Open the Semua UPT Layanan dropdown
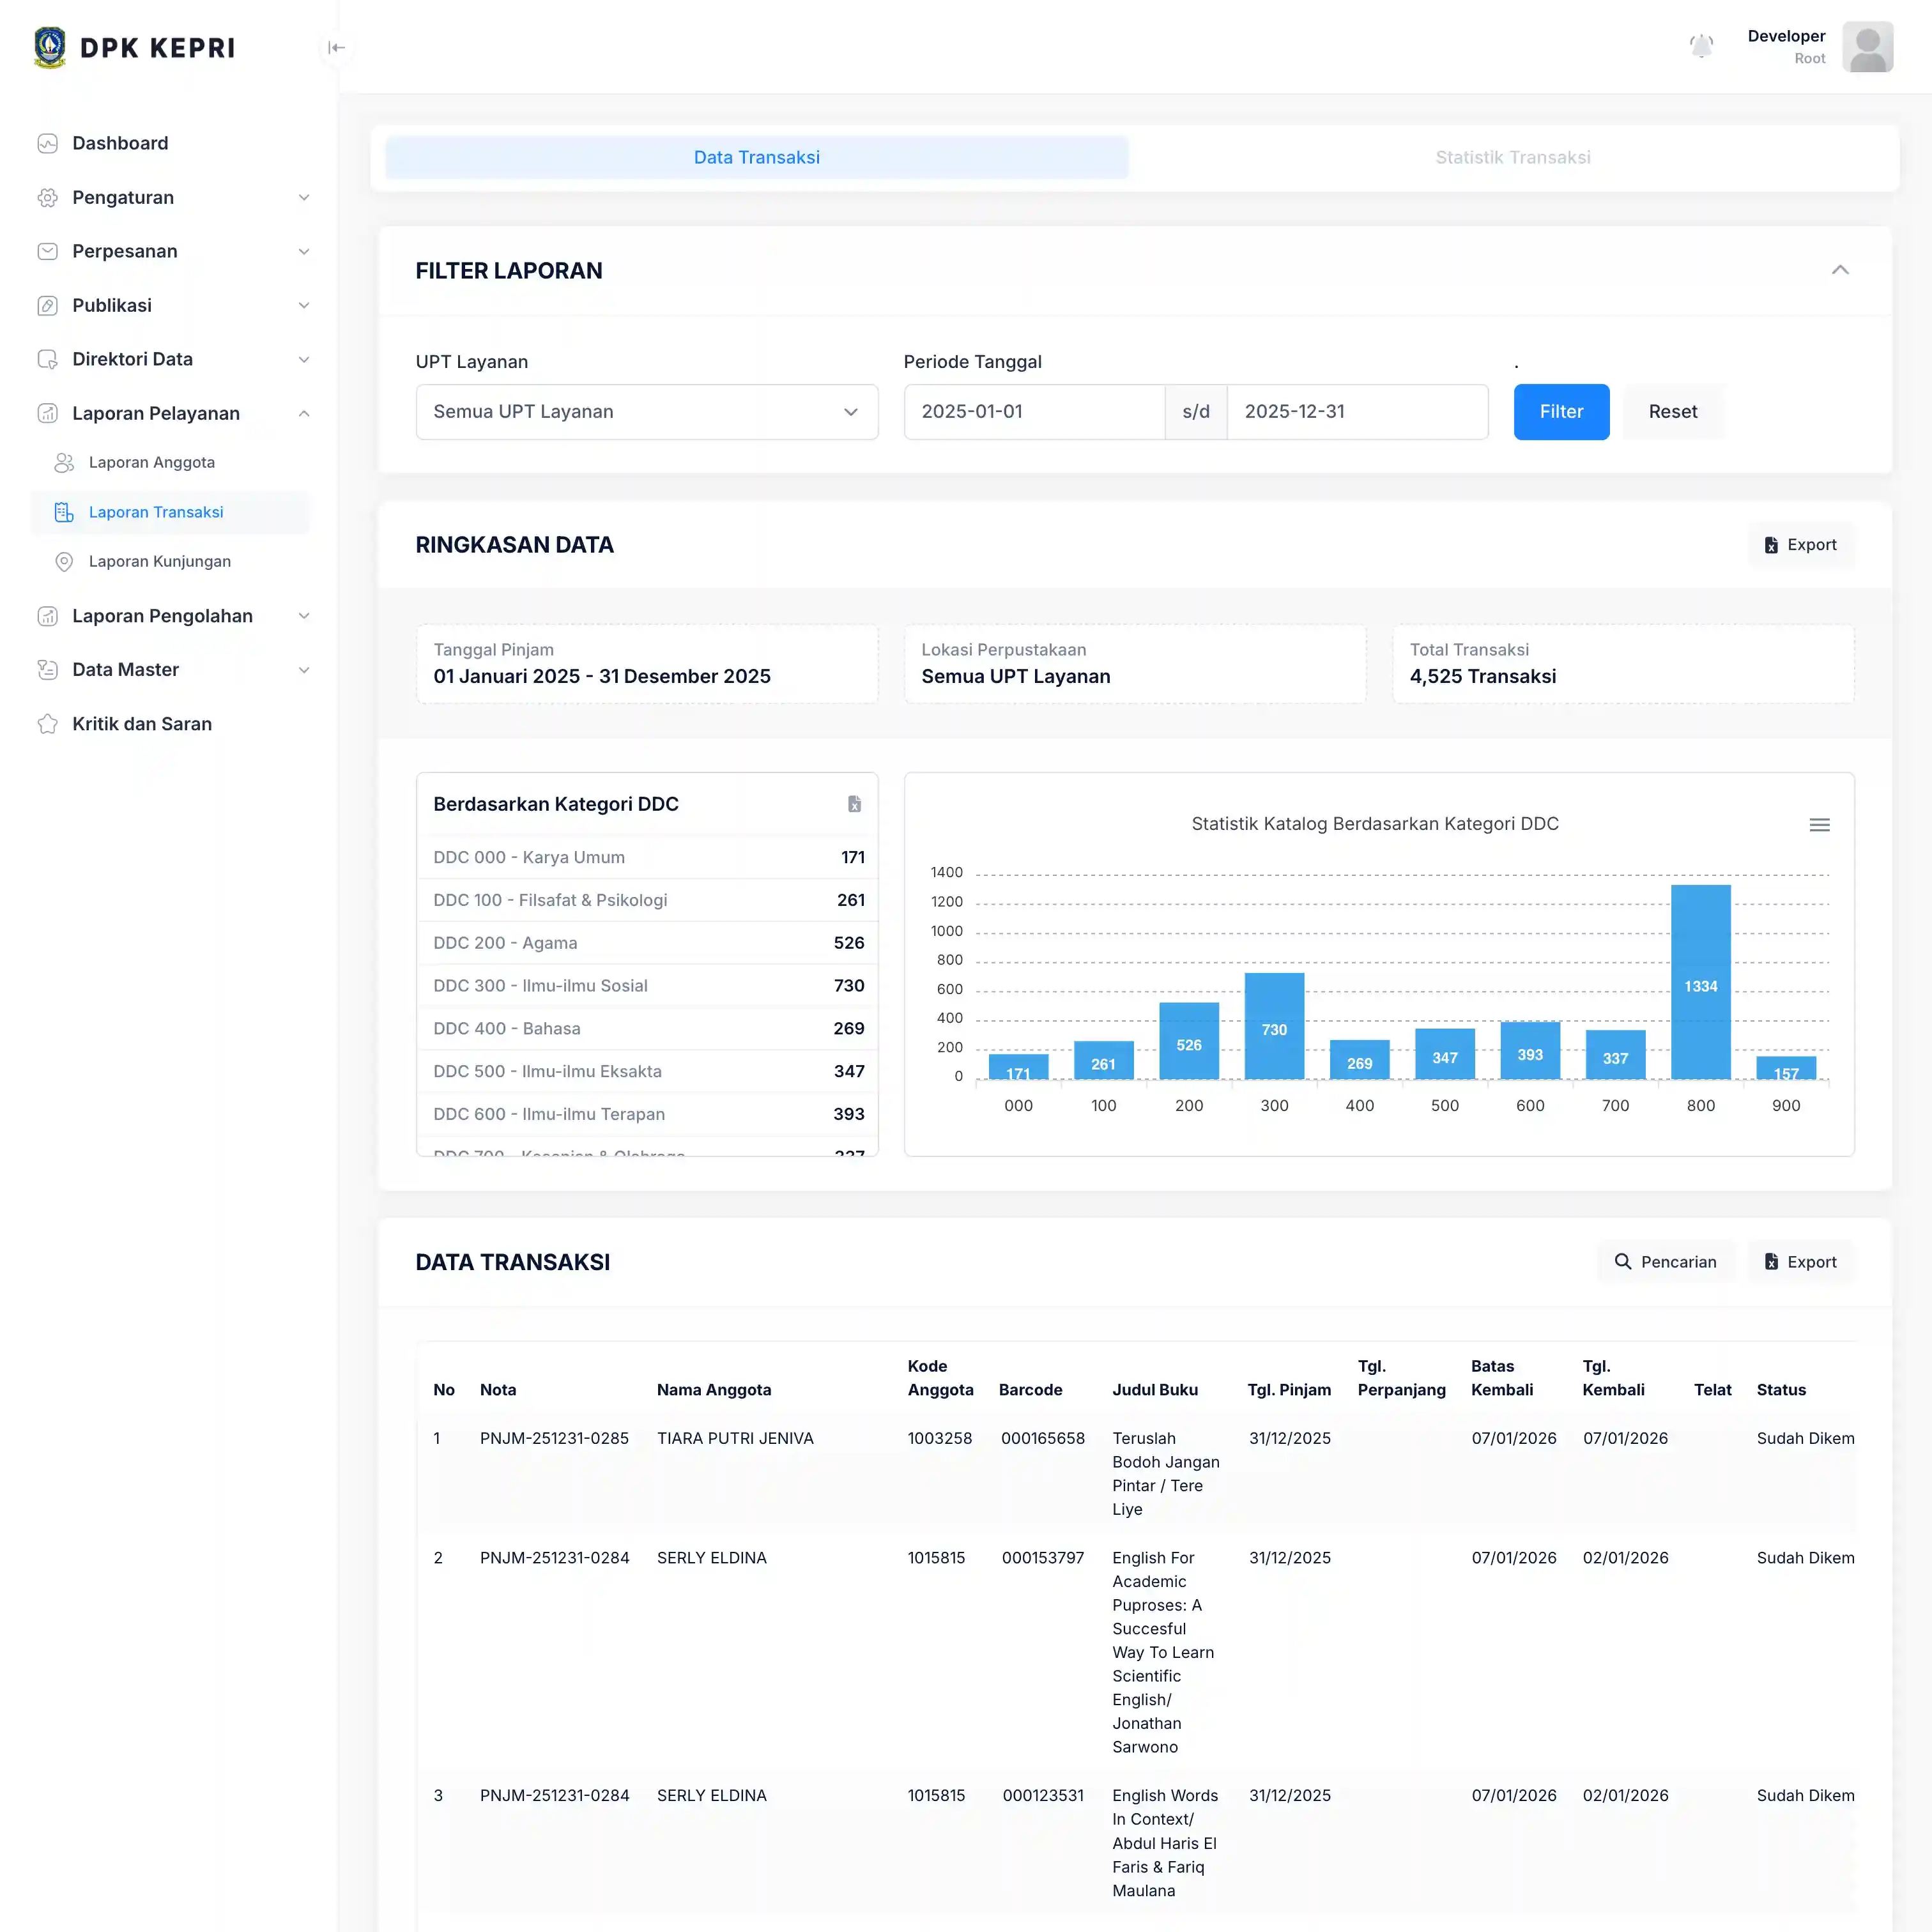The image size is (1932, 1932). [646, 412]
